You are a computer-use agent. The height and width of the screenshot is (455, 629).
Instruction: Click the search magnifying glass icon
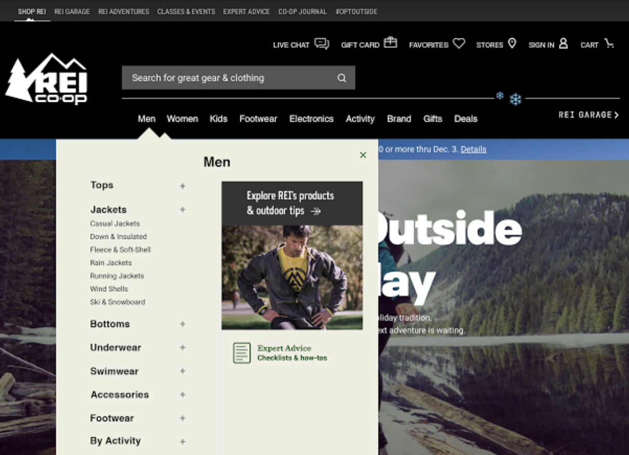pyautogui.click(x=341, y=78)
